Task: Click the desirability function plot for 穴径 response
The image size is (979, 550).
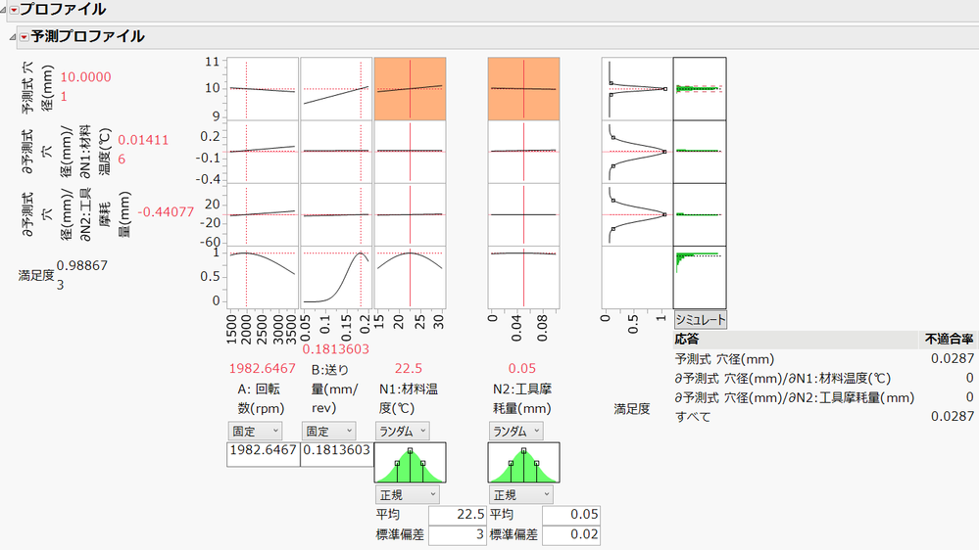Action: coord(637,88)
